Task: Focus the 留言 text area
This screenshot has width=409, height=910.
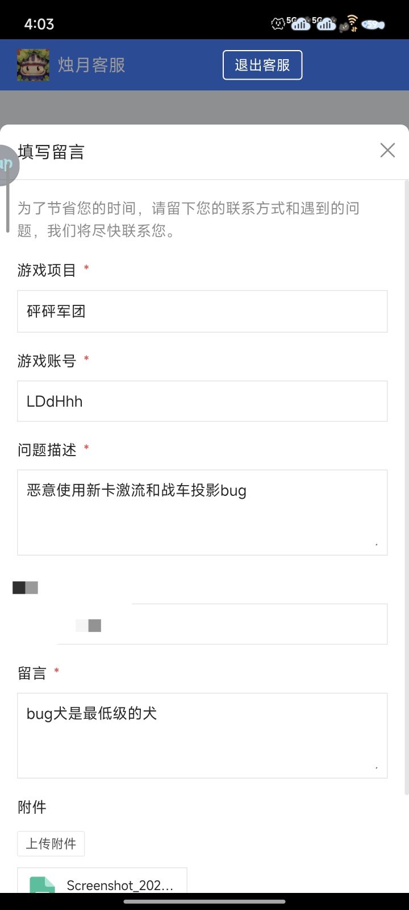Action: [x=202, y=735]
